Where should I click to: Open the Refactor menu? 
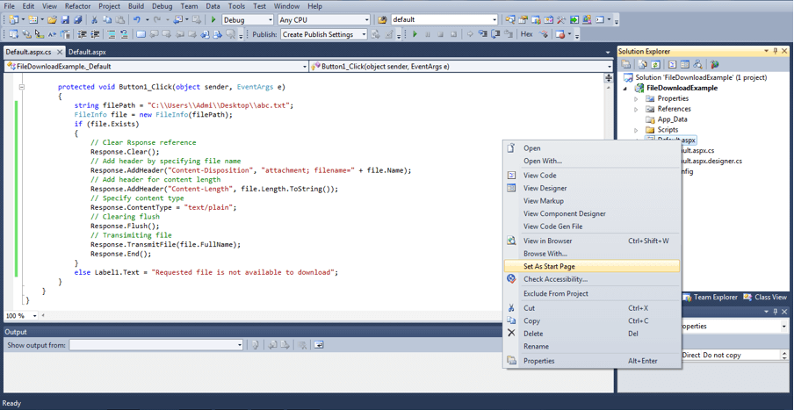pyautogui.click(x=77, y=6)
